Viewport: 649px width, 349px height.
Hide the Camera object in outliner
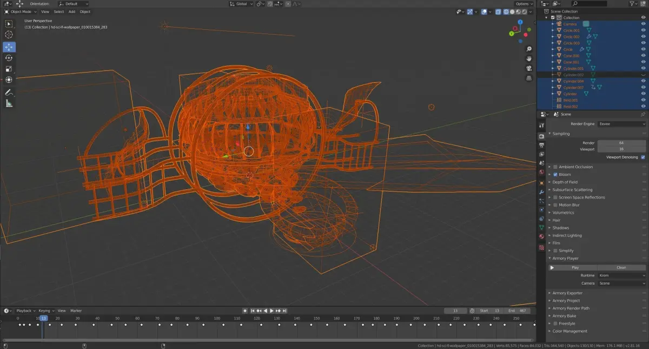pos(643,24)
